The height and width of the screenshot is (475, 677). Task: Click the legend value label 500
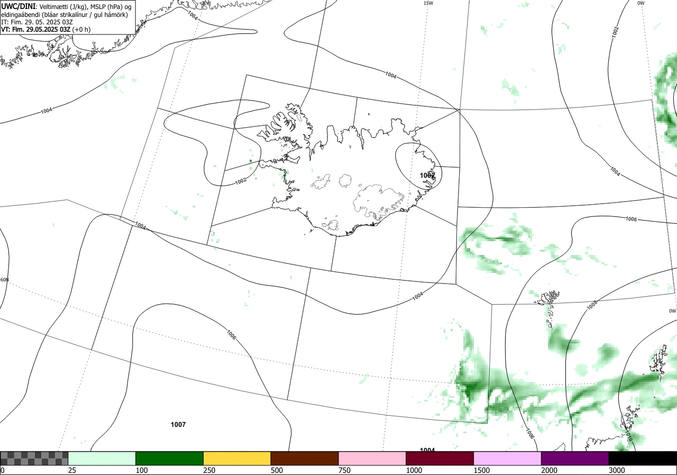pyautogui.click(x=277, y=470)
